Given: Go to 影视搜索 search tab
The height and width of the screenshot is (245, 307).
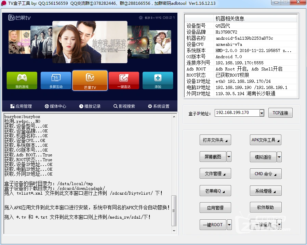Looking at the screenshot, I should click(x=124, y=106).
